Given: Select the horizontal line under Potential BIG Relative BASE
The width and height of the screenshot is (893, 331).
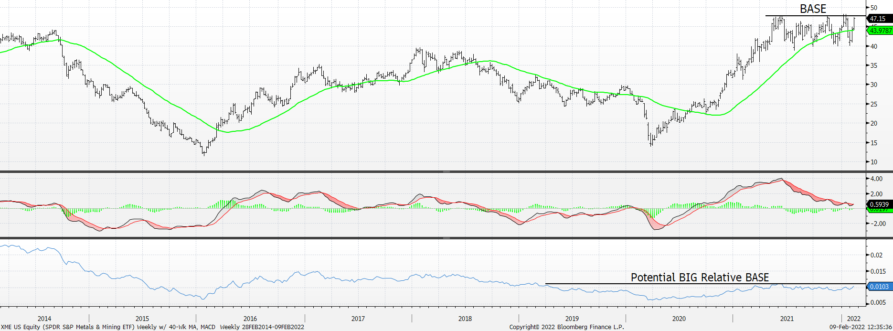Looking at the screenshot, I should click(705, 284).
